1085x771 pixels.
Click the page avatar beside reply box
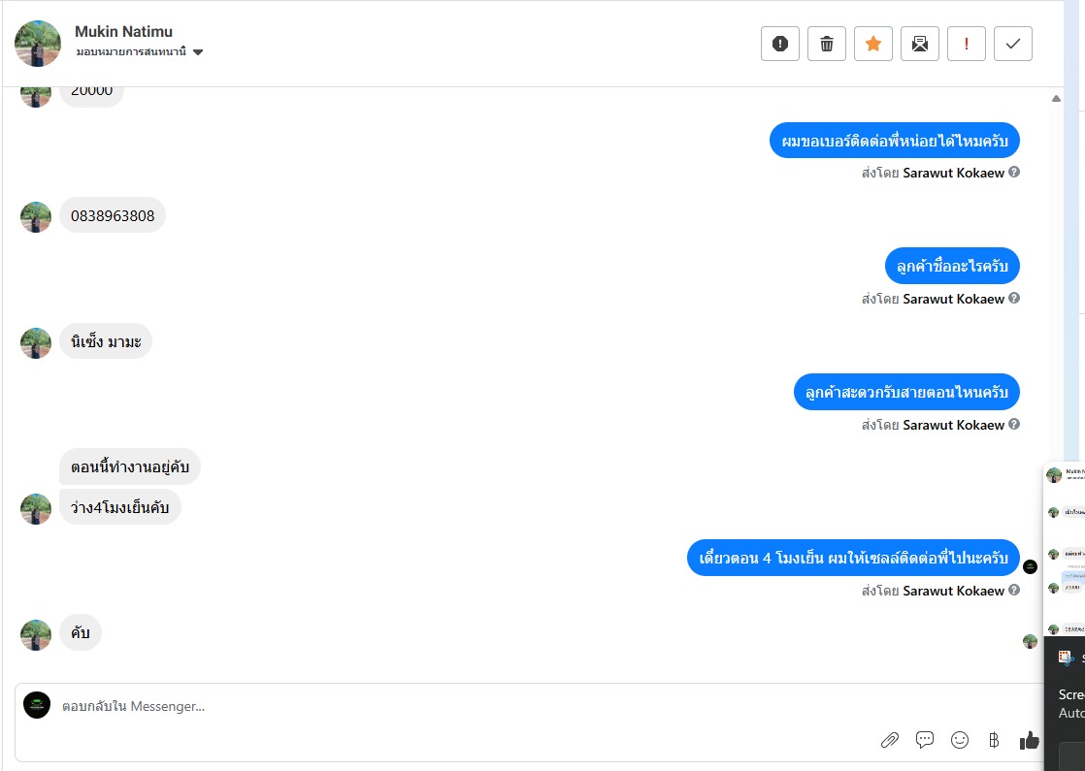point(37,705)
